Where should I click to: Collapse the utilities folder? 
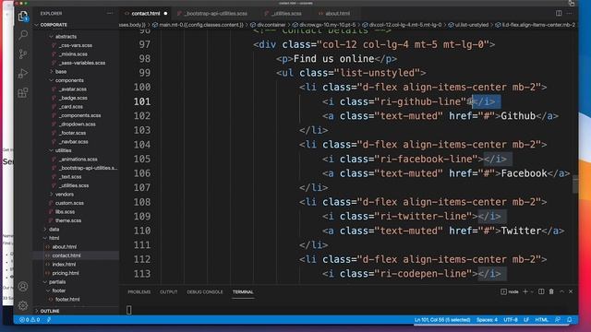[64, 150]
